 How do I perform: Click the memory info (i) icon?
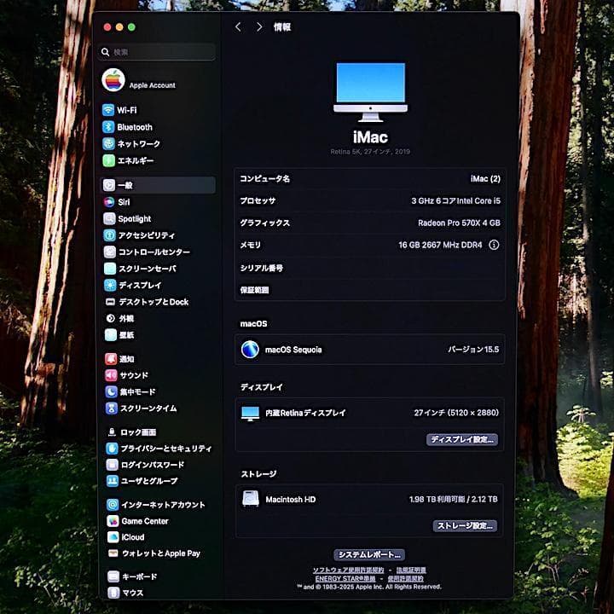click(494, 245)
